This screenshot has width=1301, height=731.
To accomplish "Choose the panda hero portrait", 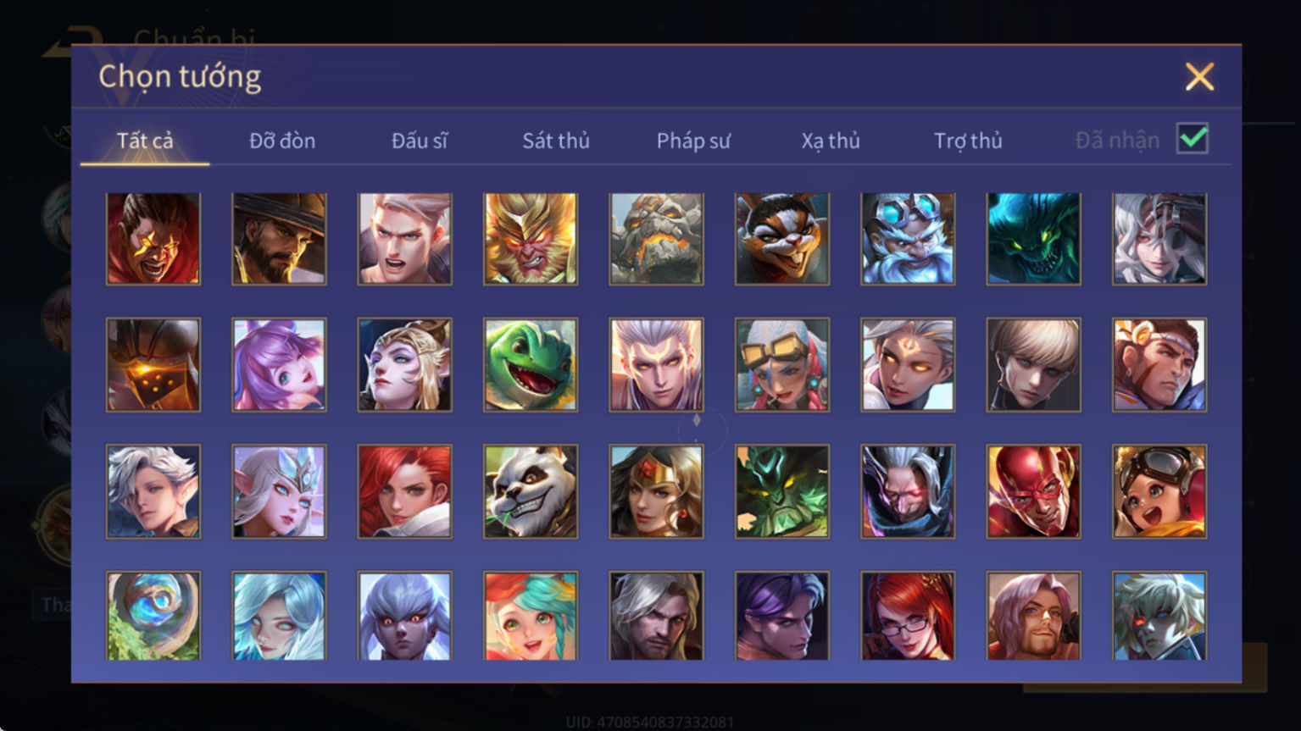I will [x=531, y=491].
